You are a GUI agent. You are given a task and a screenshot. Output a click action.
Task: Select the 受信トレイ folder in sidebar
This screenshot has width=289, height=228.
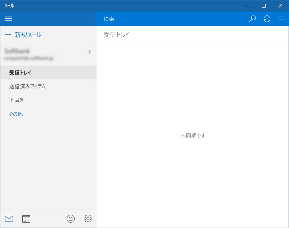(x=21, y=72)
